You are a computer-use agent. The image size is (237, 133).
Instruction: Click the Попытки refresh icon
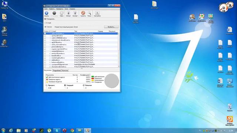84,85
